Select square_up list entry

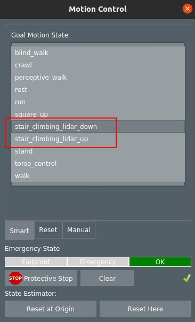point(98,114)
